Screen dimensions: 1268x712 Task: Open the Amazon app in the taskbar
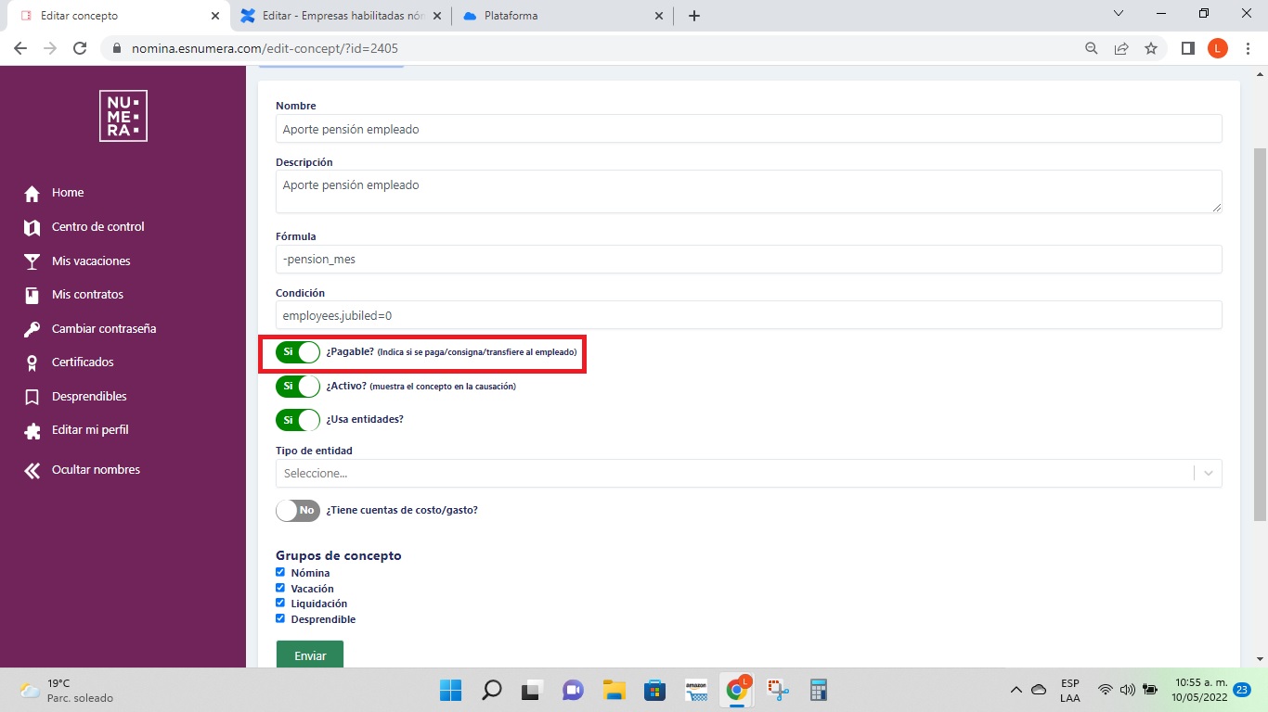[x=696, y=690]
